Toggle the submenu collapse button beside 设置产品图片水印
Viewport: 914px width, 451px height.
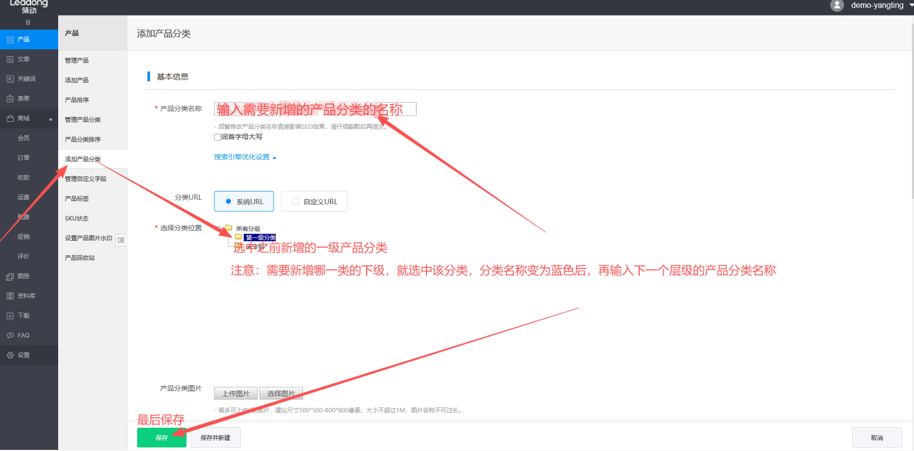121,240
